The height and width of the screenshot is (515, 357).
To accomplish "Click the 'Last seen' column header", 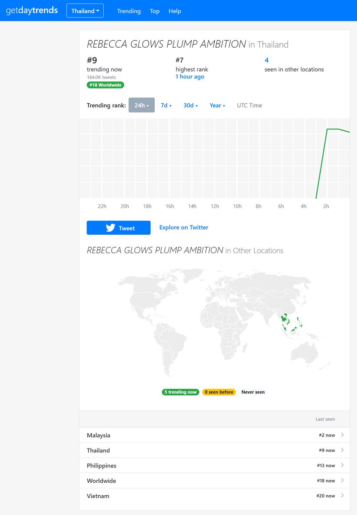I will 325,419.
